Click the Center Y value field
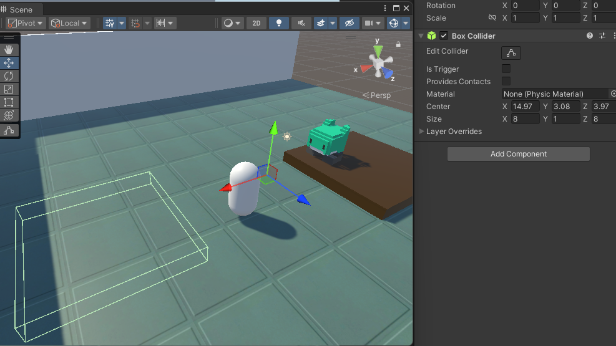Image resolution: width=616 pixels, height=346 pixels. pos(565,107)
